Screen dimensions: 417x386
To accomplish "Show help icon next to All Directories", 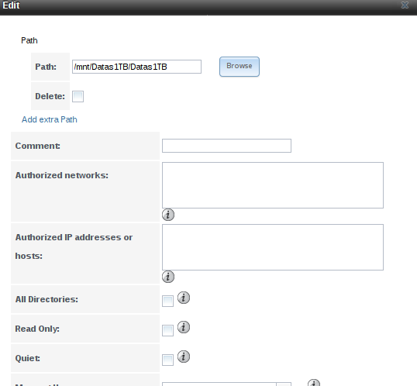I will click(184, 298).
